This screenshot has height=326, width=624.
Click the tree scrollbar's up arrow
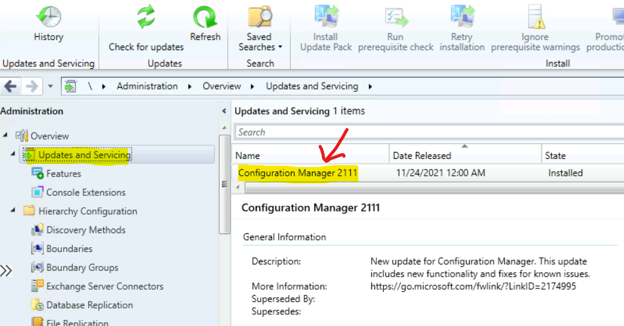(x=224, y=128)
